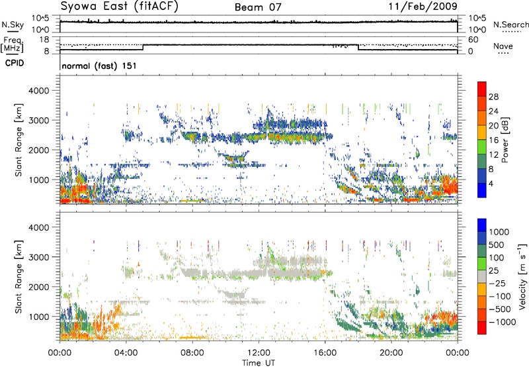Click the 'Syowa East (fitACF)' title
Viewport: 529px width, 367px height.
tap(119, 7)
